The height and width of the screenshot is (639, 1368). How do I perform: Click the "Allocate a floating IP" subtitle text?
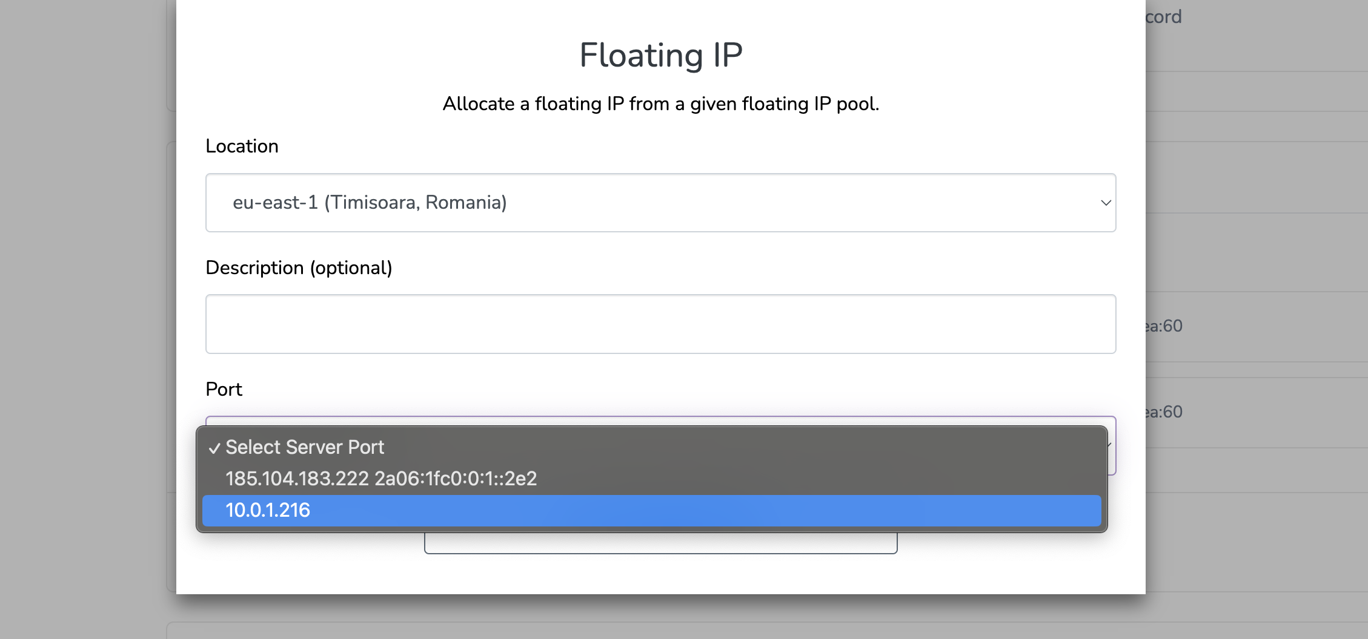point(662,103)
